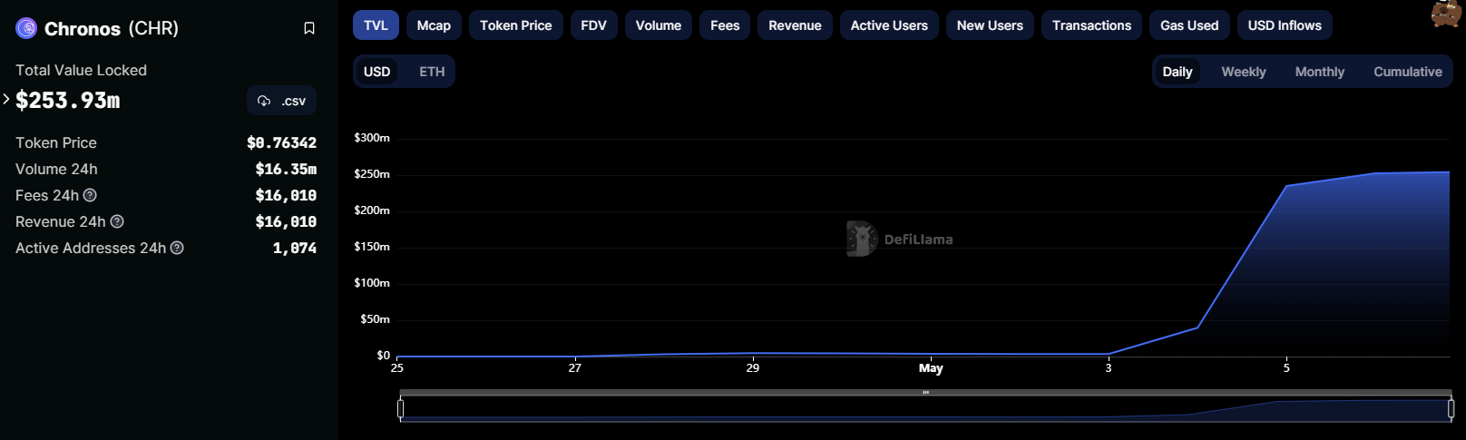
Task: Click the May label on the x-axis
Action: 931,368
